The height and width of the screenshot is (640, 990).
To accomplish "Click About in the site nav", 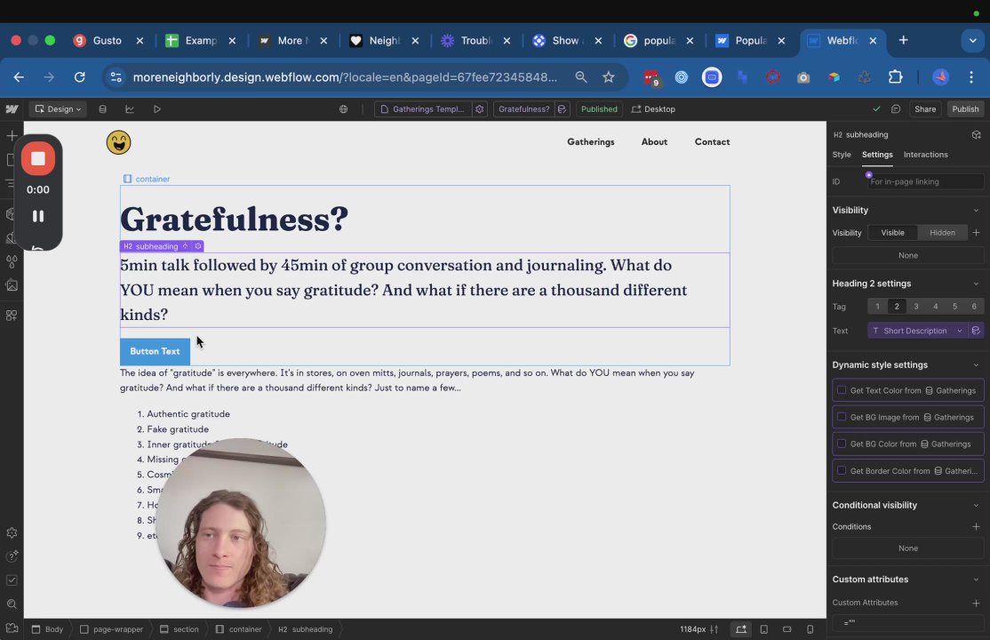I will 654,142.
